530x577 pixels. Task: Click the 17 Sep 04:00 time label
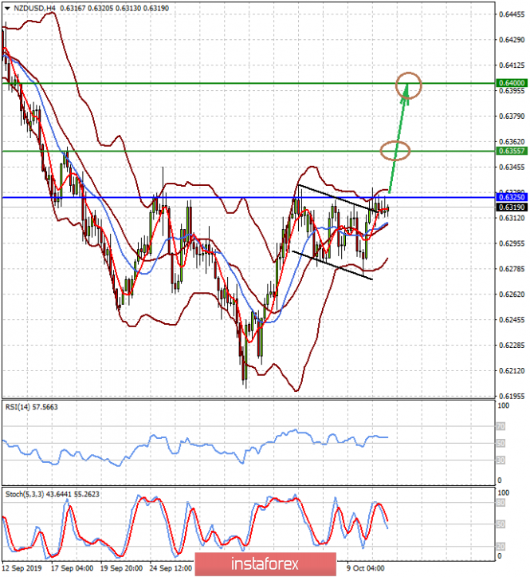[72, 568]
